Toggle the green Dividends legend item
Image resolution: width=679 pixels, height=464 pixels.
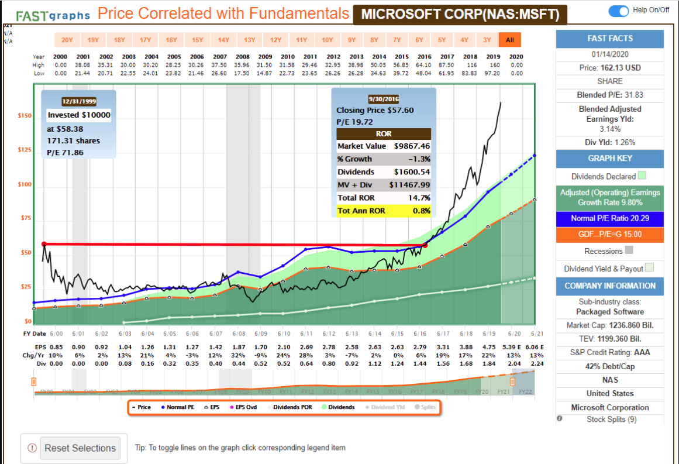[x=338, y=407]
